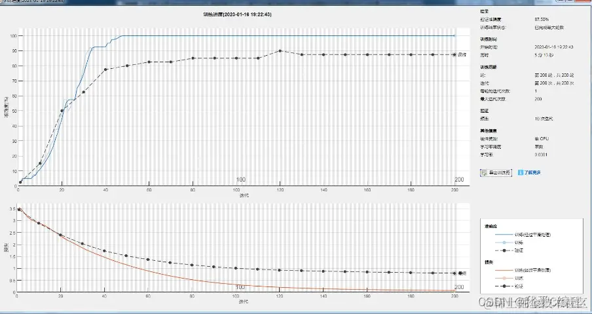Screen dimensions: 592x314
Task: Click the 最大迭代次数 label
Action: [492, 99]
